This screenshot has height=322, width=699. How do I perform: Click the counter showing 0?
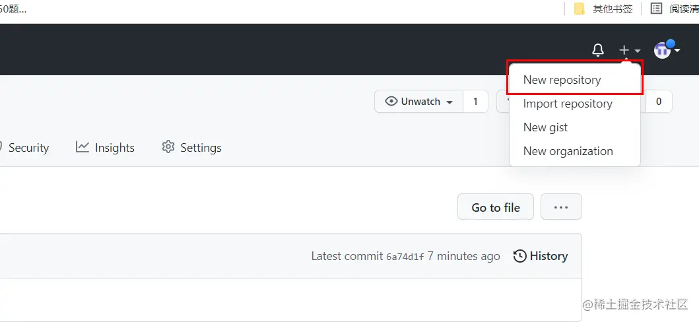658,102
